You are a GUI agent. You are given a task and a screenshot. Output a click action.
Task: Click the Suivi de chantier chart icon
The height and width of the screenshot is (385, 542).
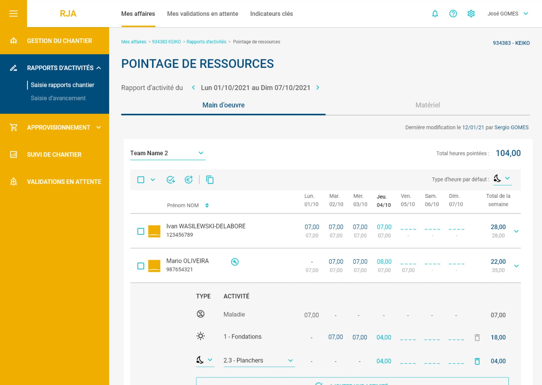pyautogui.click(x=14, y=155)
